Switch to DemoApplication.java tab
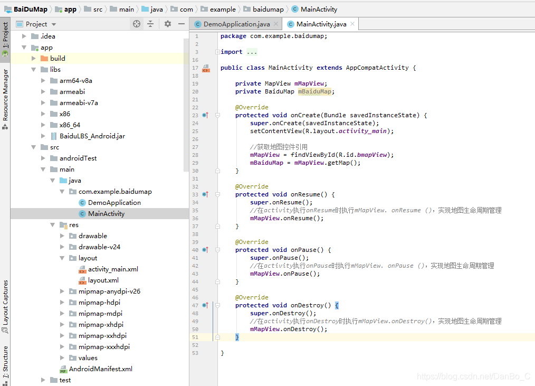535x386 pixels. (236, 24)
